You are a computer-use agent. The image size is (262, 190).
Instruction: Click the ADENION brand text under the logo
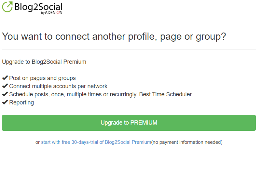point(53,13)
